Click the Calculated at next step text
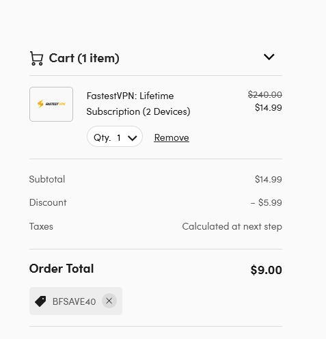This screenshot has height=339, width=326. coord(232,227)
